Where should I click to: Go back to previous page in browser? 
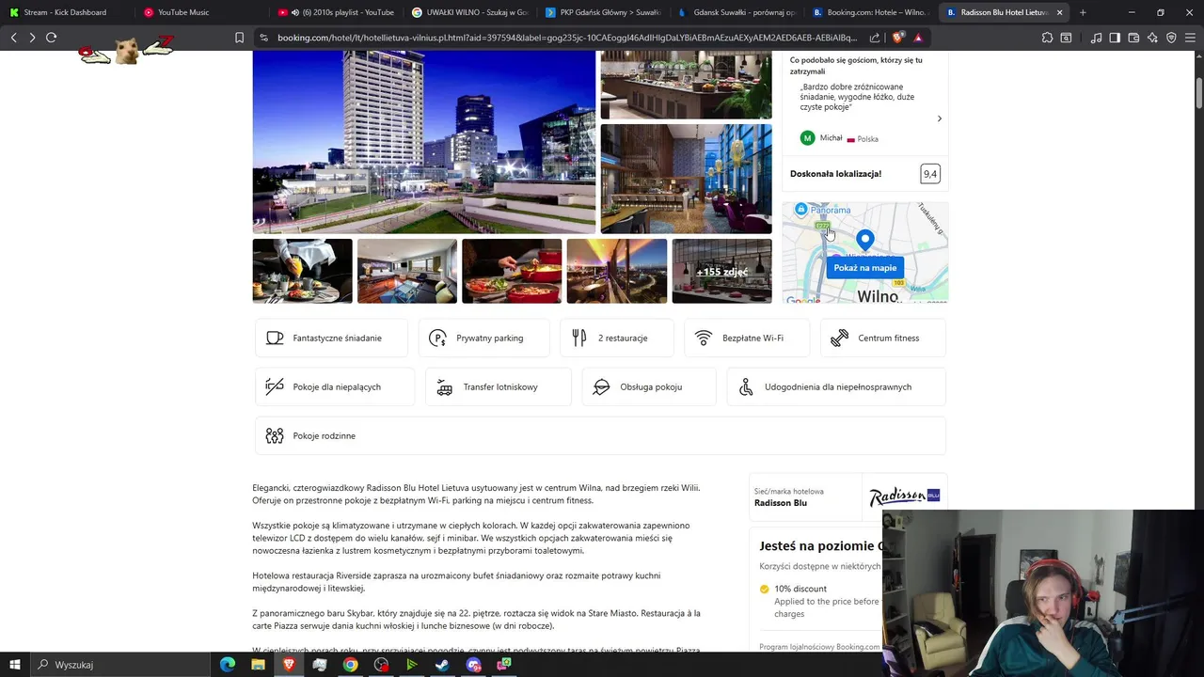(13, 38)
